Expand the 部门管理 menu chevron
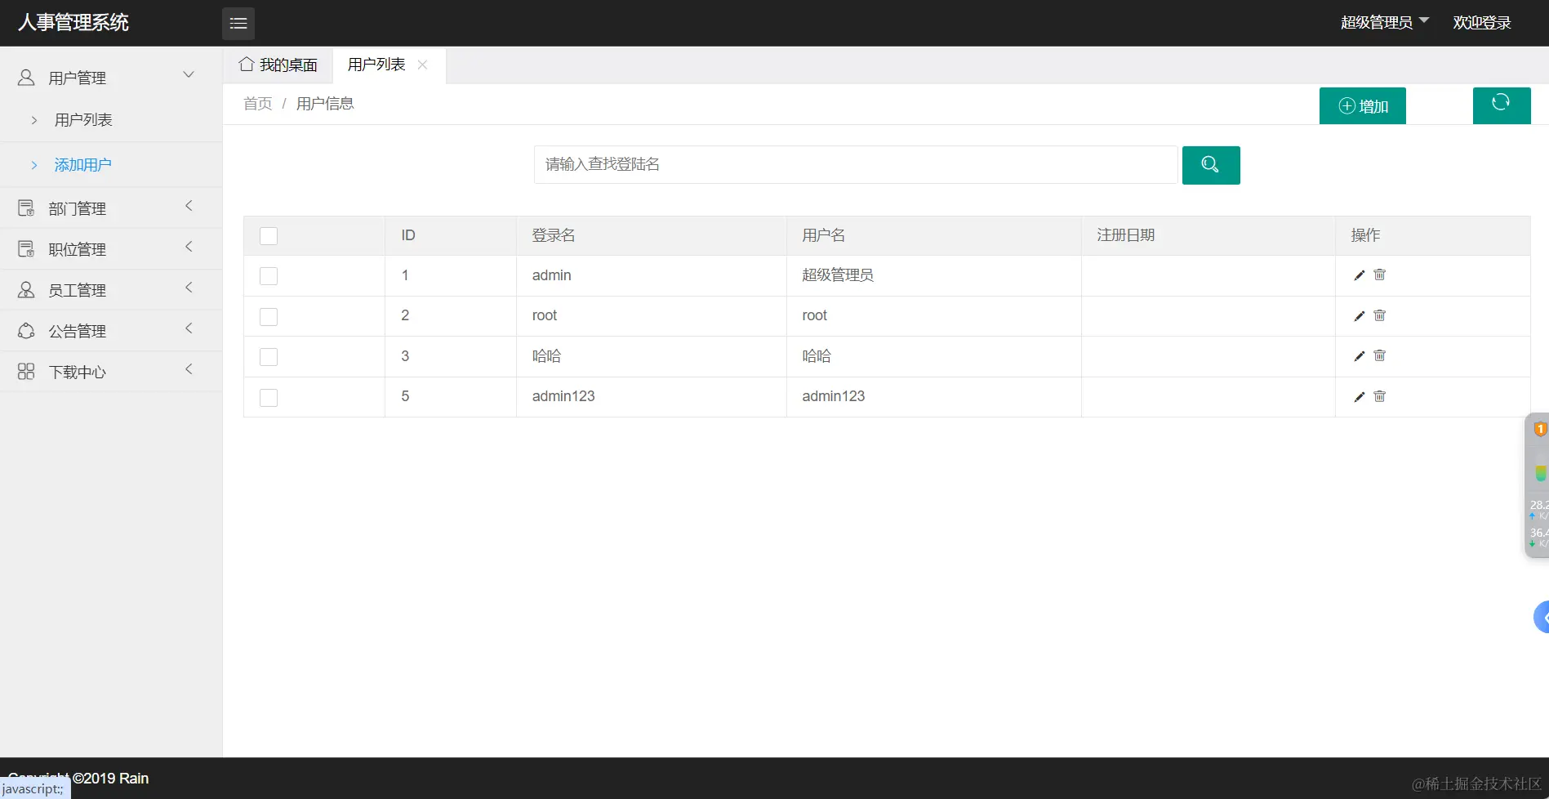 click(189, 206)
